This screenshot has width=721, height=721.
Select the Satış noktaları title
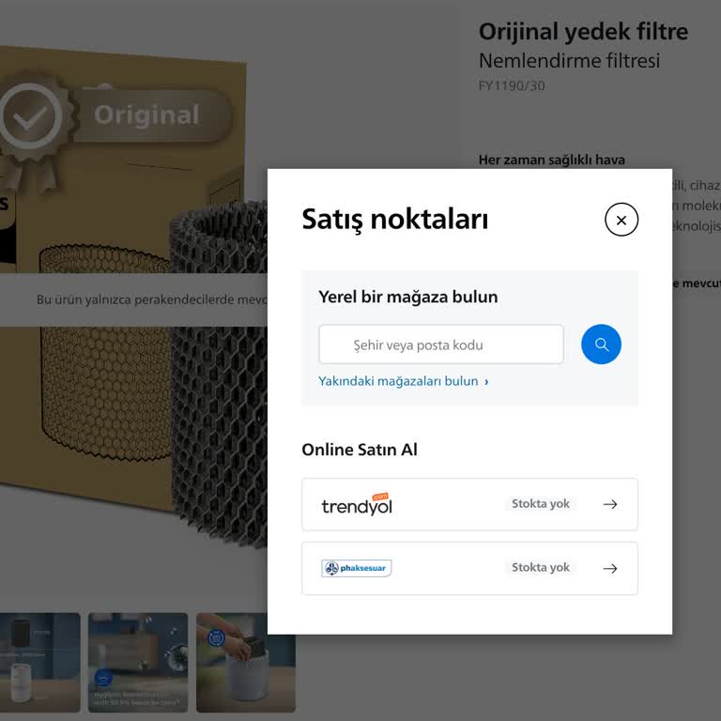pyautogui.click(x=394, y=220)
